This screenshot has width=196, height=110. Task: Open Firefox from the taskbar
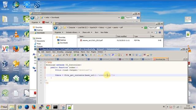[x=34, y=107]
